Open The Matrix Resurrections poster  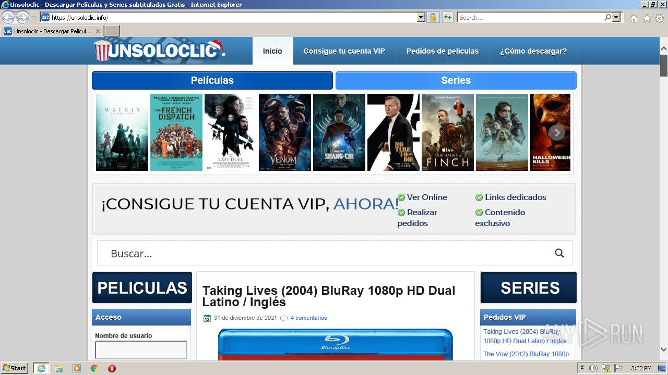[x=122, y=132]
